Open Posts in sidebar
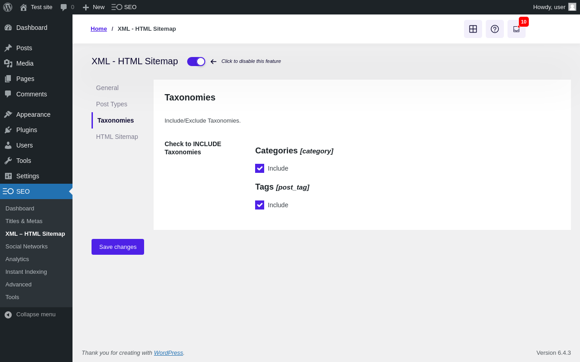 (x=36, y=48)
